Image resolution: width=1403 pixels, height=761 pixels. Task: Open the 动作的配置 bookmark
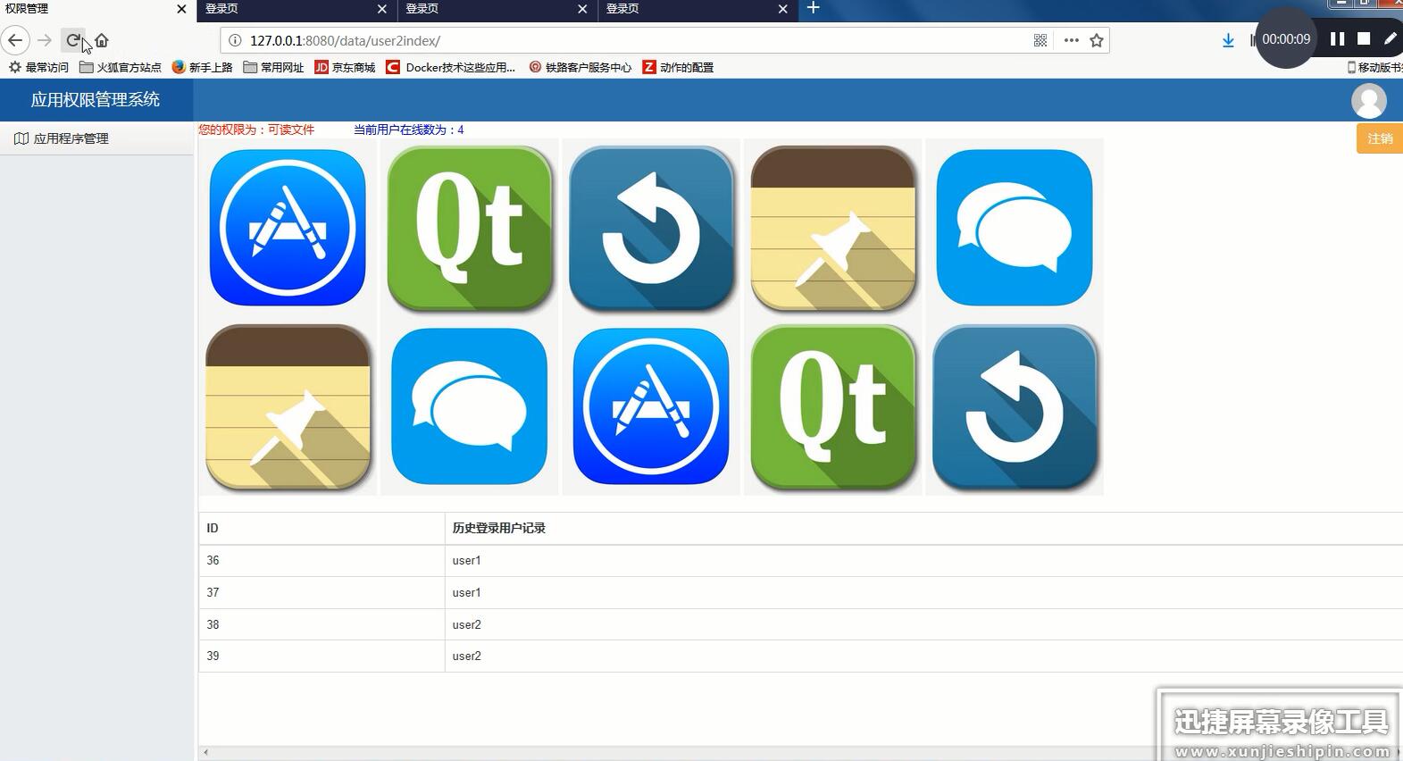678,67
